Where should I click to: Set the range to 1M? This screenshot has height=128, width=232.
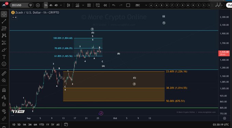click(25, 125)
